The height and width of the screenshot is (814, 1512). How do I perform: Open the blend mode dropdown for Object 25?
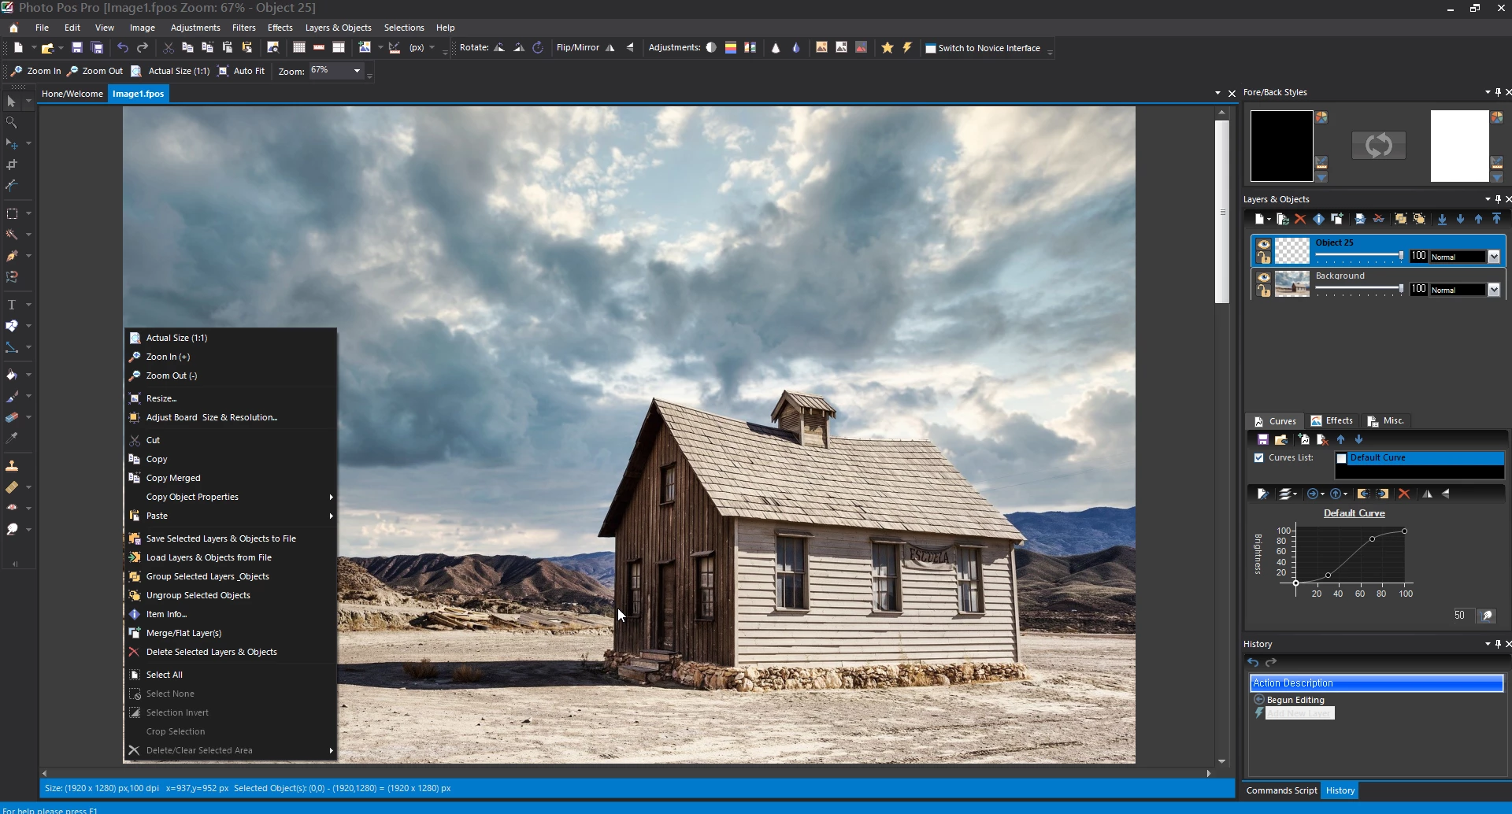tap(1494, 257)
